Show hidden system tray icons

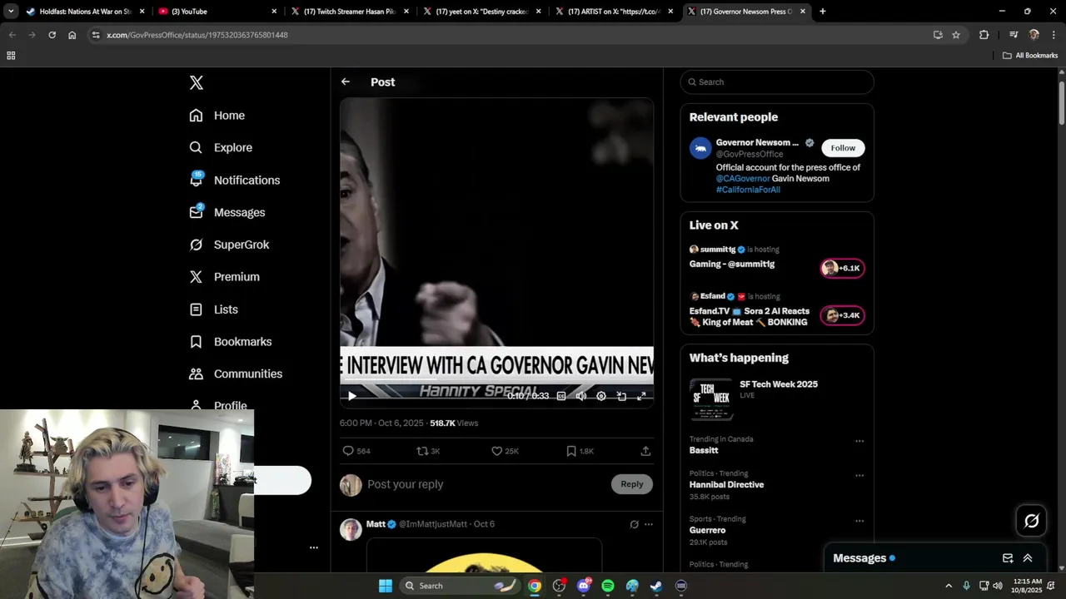[x=948, y=586]
